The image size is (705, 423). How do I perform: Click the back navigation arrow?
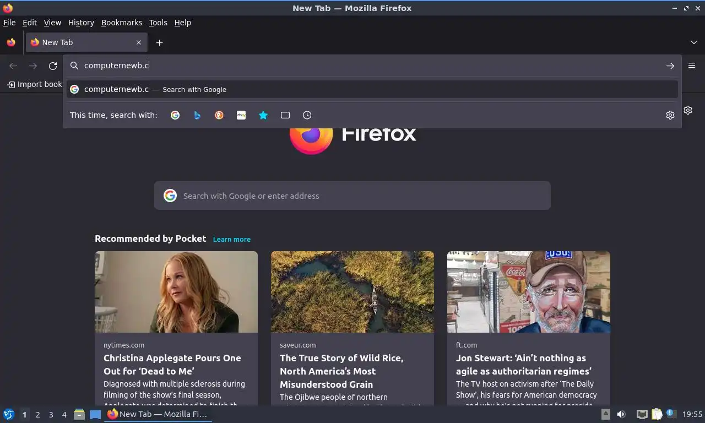click(13, 66)
